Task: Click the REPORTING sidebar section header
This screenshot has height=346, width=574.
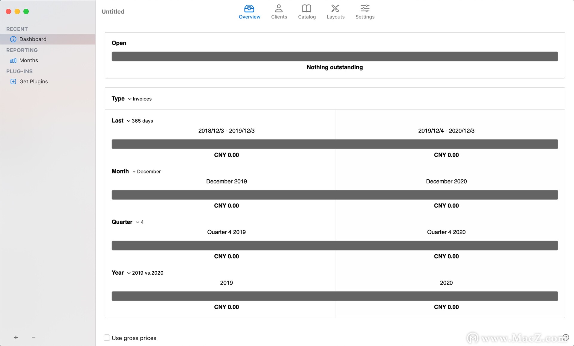Action: (22, 50)
